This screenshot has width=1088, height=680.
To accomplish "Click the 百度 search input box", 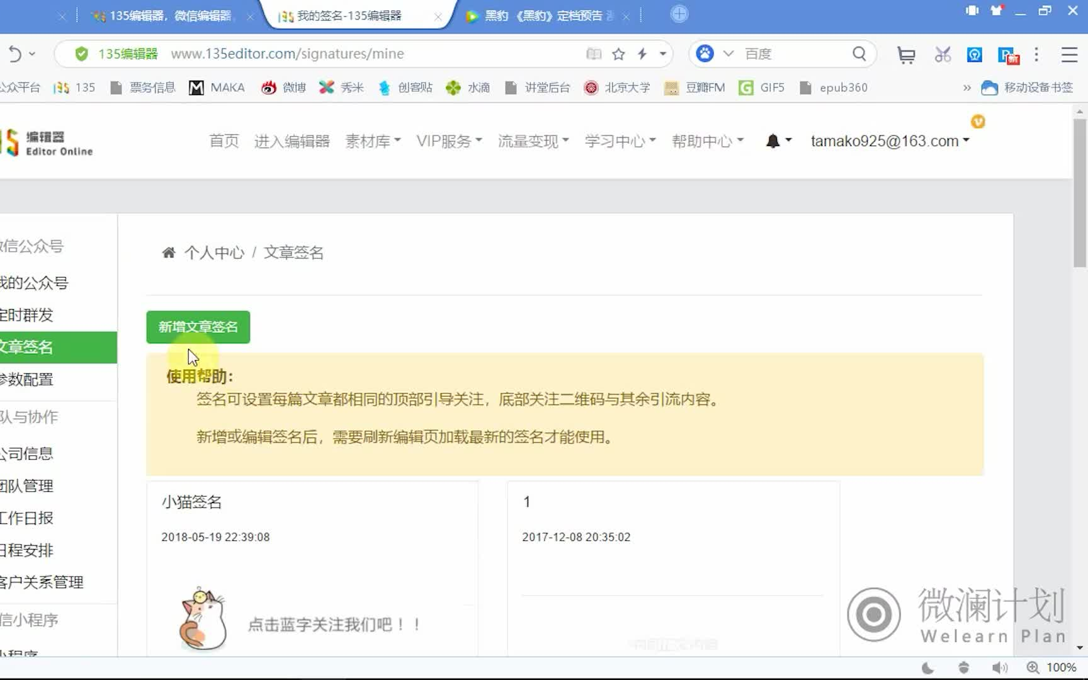I will tap(795, 54).
